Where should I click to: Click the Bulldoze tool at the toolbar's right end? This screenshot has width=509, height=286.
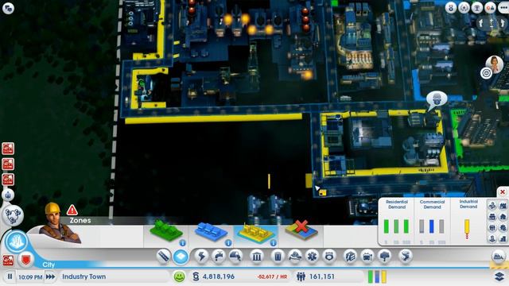point(499,257)
